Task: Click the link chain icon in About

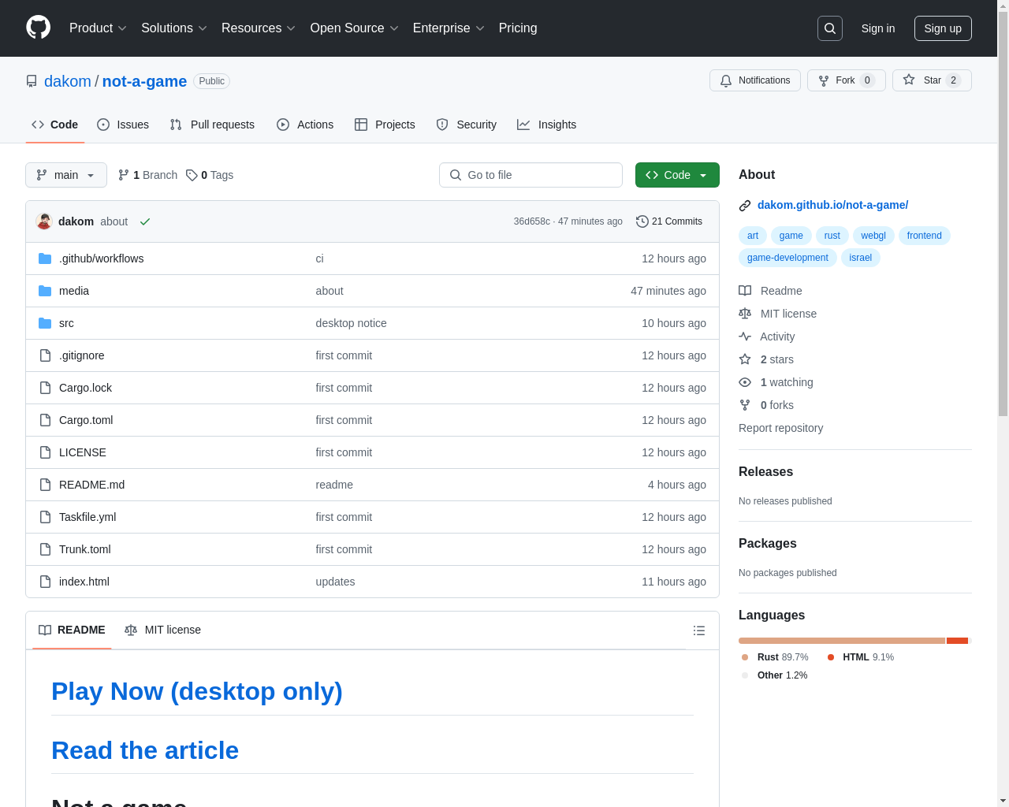Action: point(745,206)
